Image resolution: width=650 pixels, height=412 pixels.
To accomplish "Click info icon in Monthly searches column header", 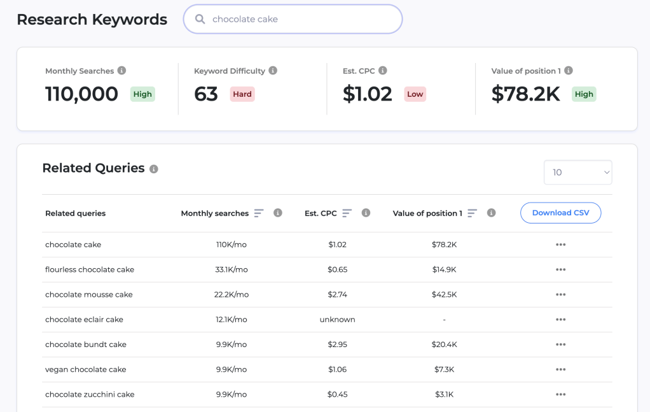I will pos(278,213).
